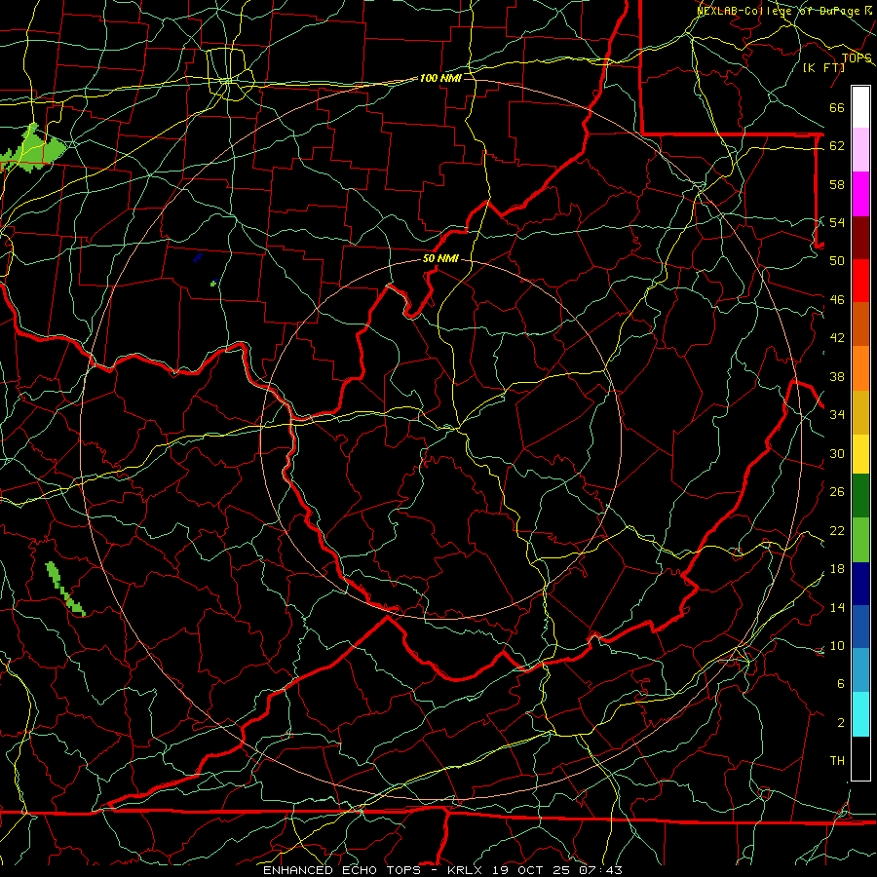Screen dimensions: 877x877
Task: Click the '[K FT]' units label
Action: point(823,67)
